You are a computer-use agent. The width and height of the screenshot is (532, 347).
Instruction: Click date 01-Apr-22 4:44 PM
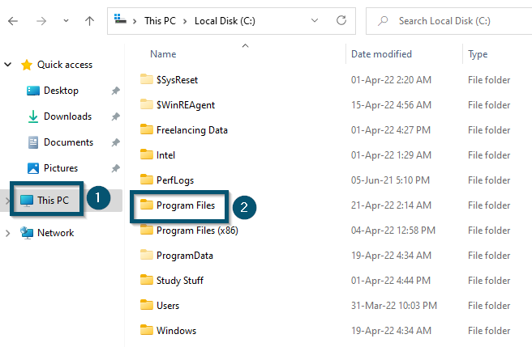click(x=391, y=281)
